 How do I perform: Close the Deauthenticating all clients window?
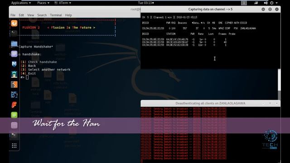[277, 103]
